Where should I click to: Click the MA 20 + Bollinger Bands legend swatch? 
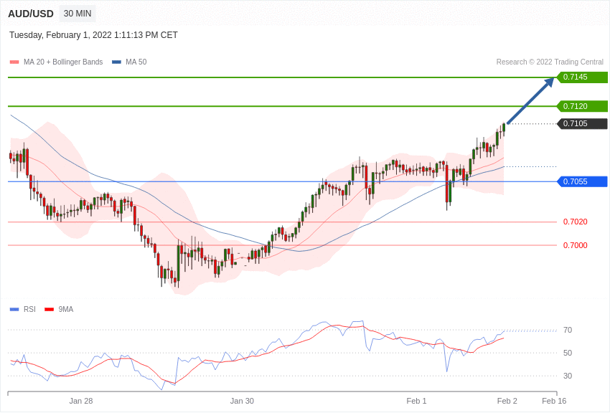point(14,62)
